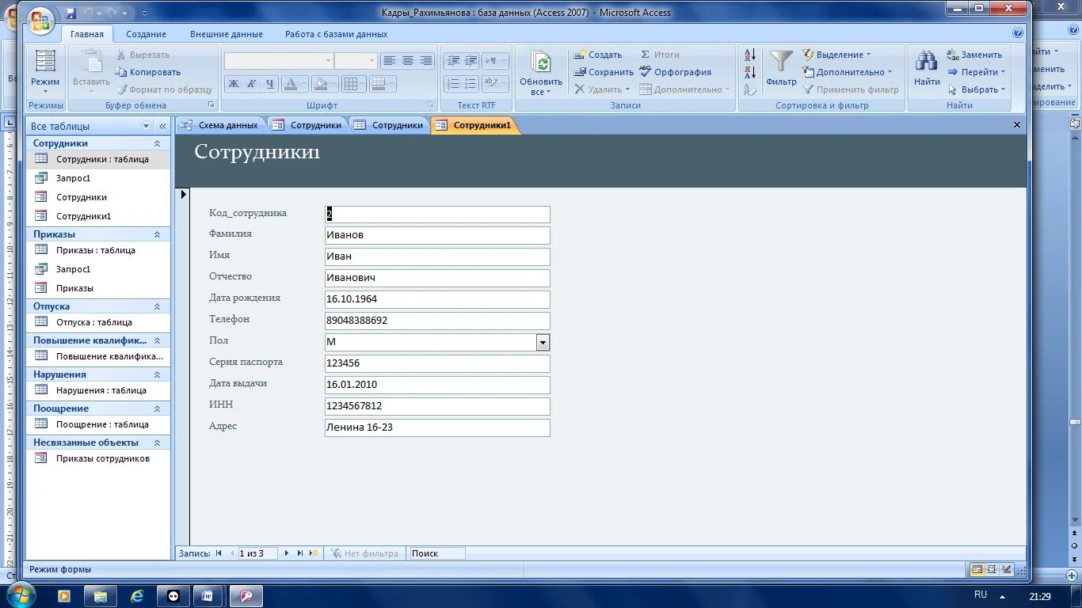1082x608 pixels.
Task: Open Access help question mark
Action: pos(1018,33)
